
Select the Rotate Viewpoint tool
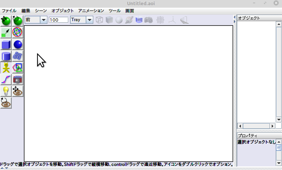6,103
